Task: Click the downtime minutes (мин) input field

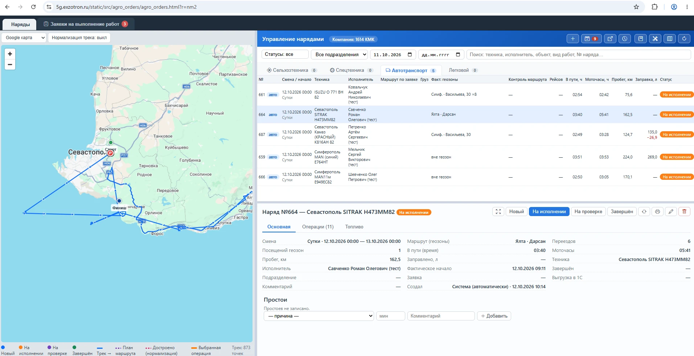Action: pos(390,316)
